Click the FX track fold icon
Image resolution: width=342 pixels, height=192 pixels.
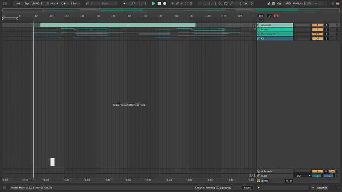259,38
